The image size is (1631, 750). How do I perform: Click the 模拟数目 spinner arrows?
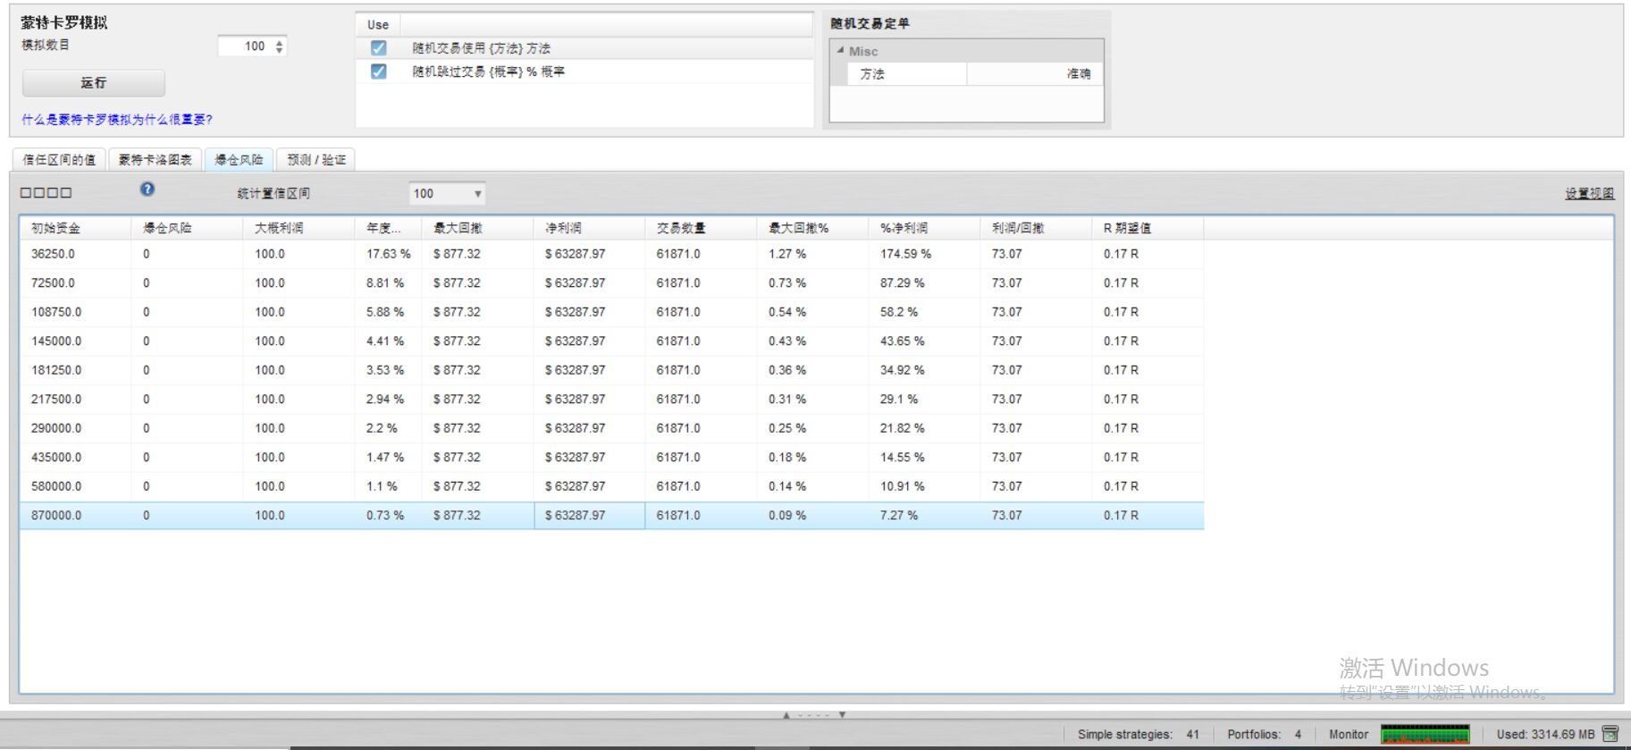coord(280,46)
